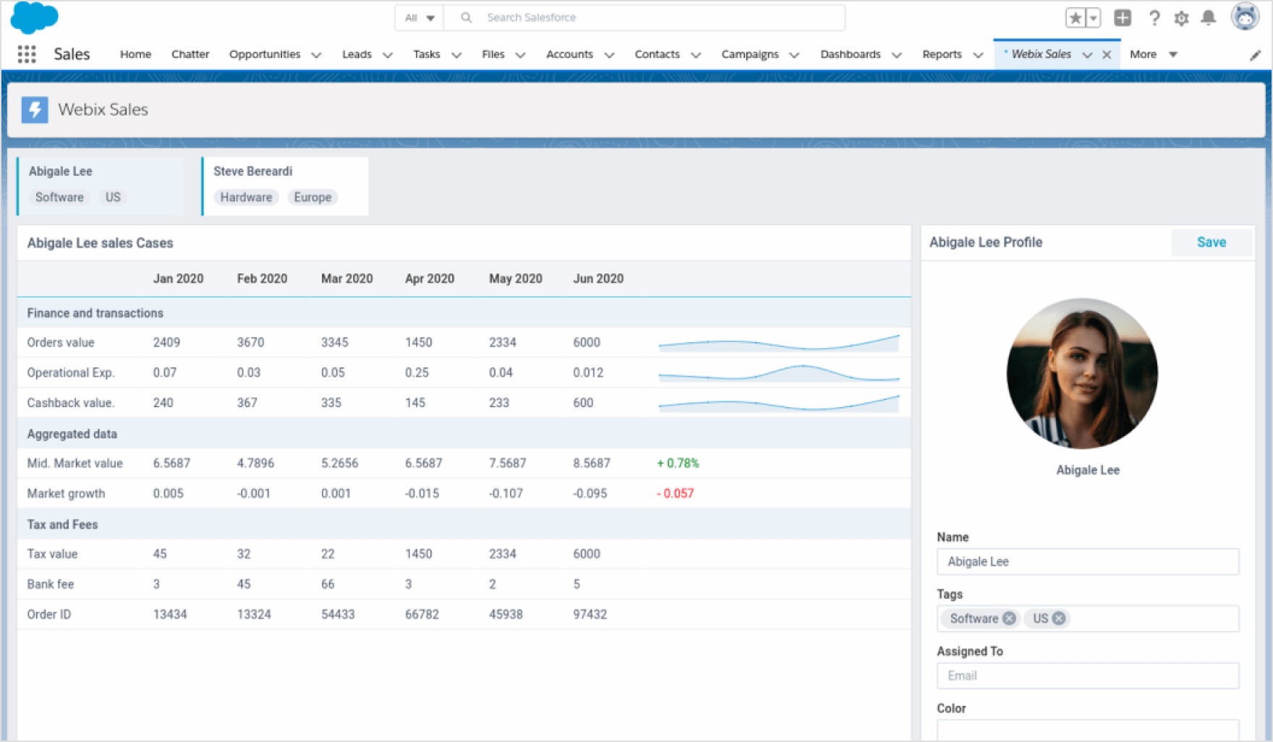Image resolution: width=1273 pixels, height=742 pixels.
Task: Open the setup gear icon
Action: coord(1181,18)
